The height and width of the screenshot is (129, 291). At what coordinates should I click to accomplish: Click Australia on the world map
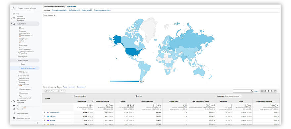[x=199, y=72]
